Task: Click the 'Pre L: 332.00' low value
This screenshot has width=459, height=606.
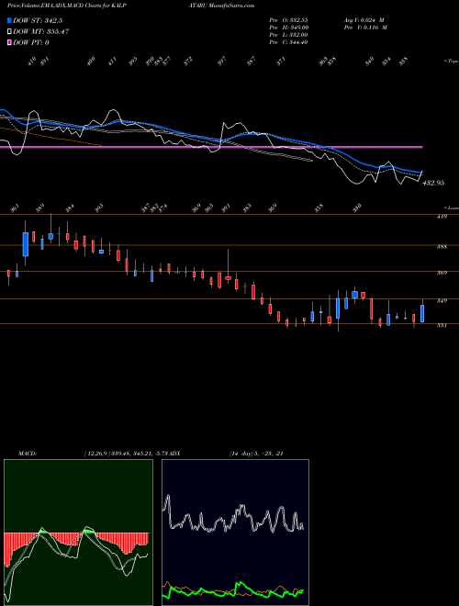Action: click(x=288, y=35)
